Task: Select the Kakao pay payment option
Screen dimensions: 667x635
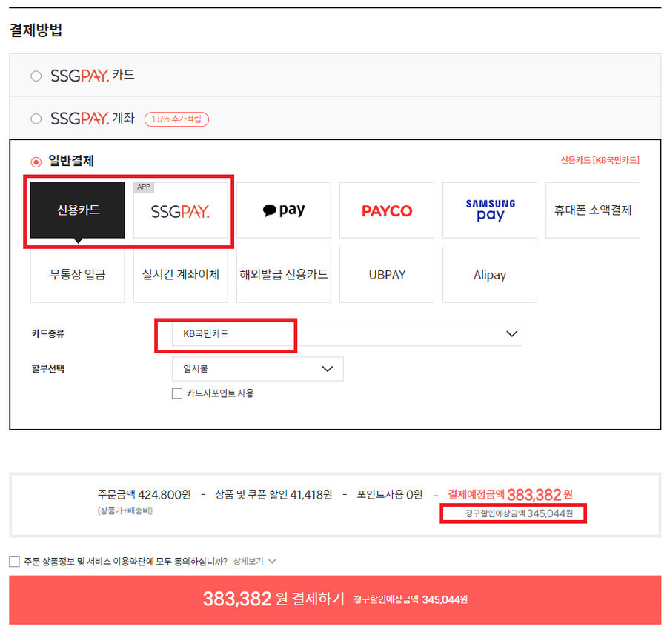Action: click(x=284, y=210)
